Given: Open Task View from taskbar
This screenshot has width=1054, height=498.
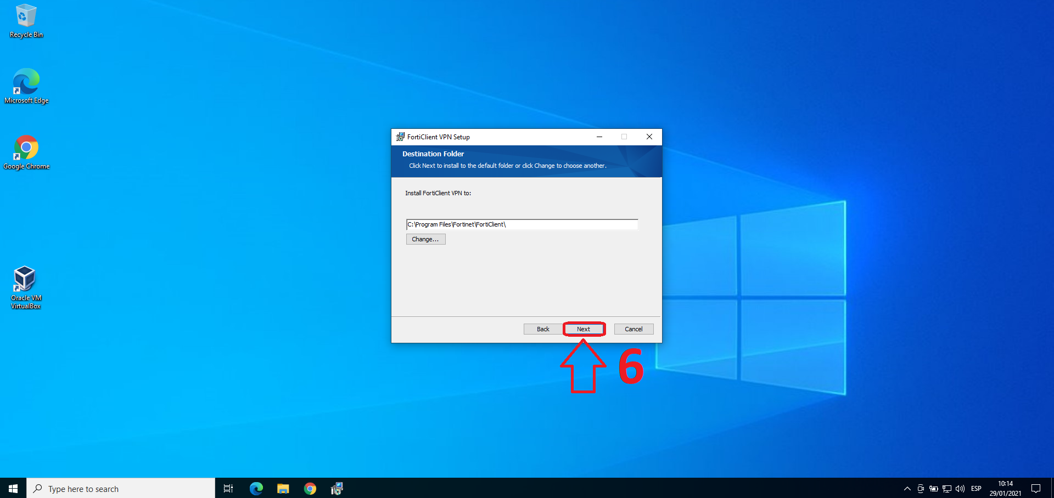Looking at the screenshot, I should 228,488.
